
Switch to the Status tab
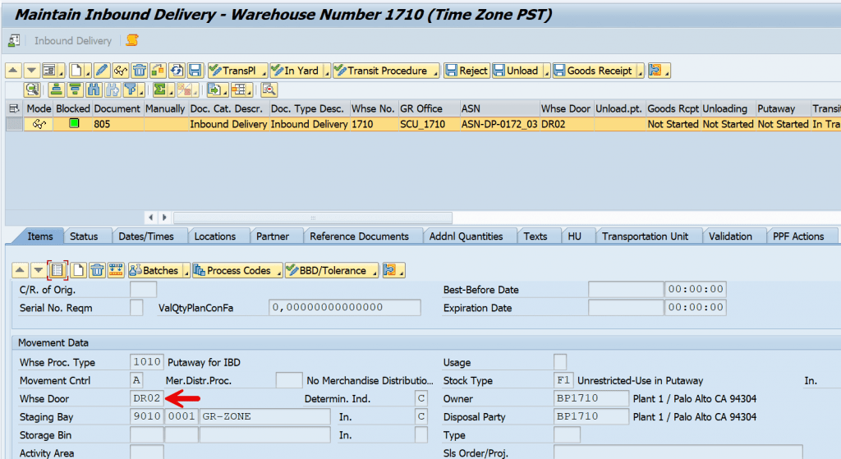pyautogui.click(x=84, y=236)
